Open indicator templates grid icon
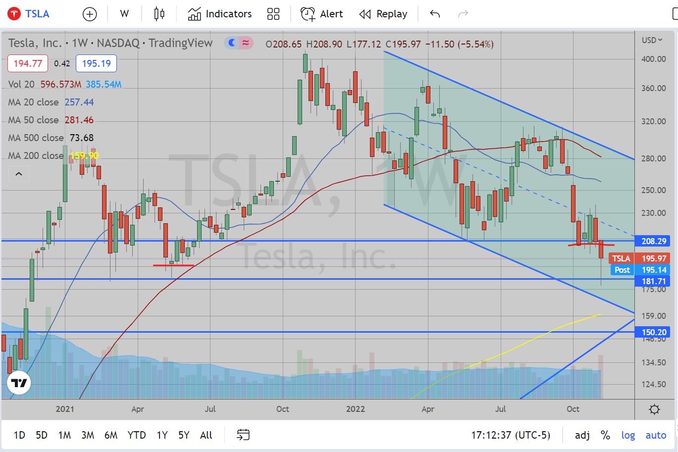Viewport: 678px width, 452px height. (273, 14)
